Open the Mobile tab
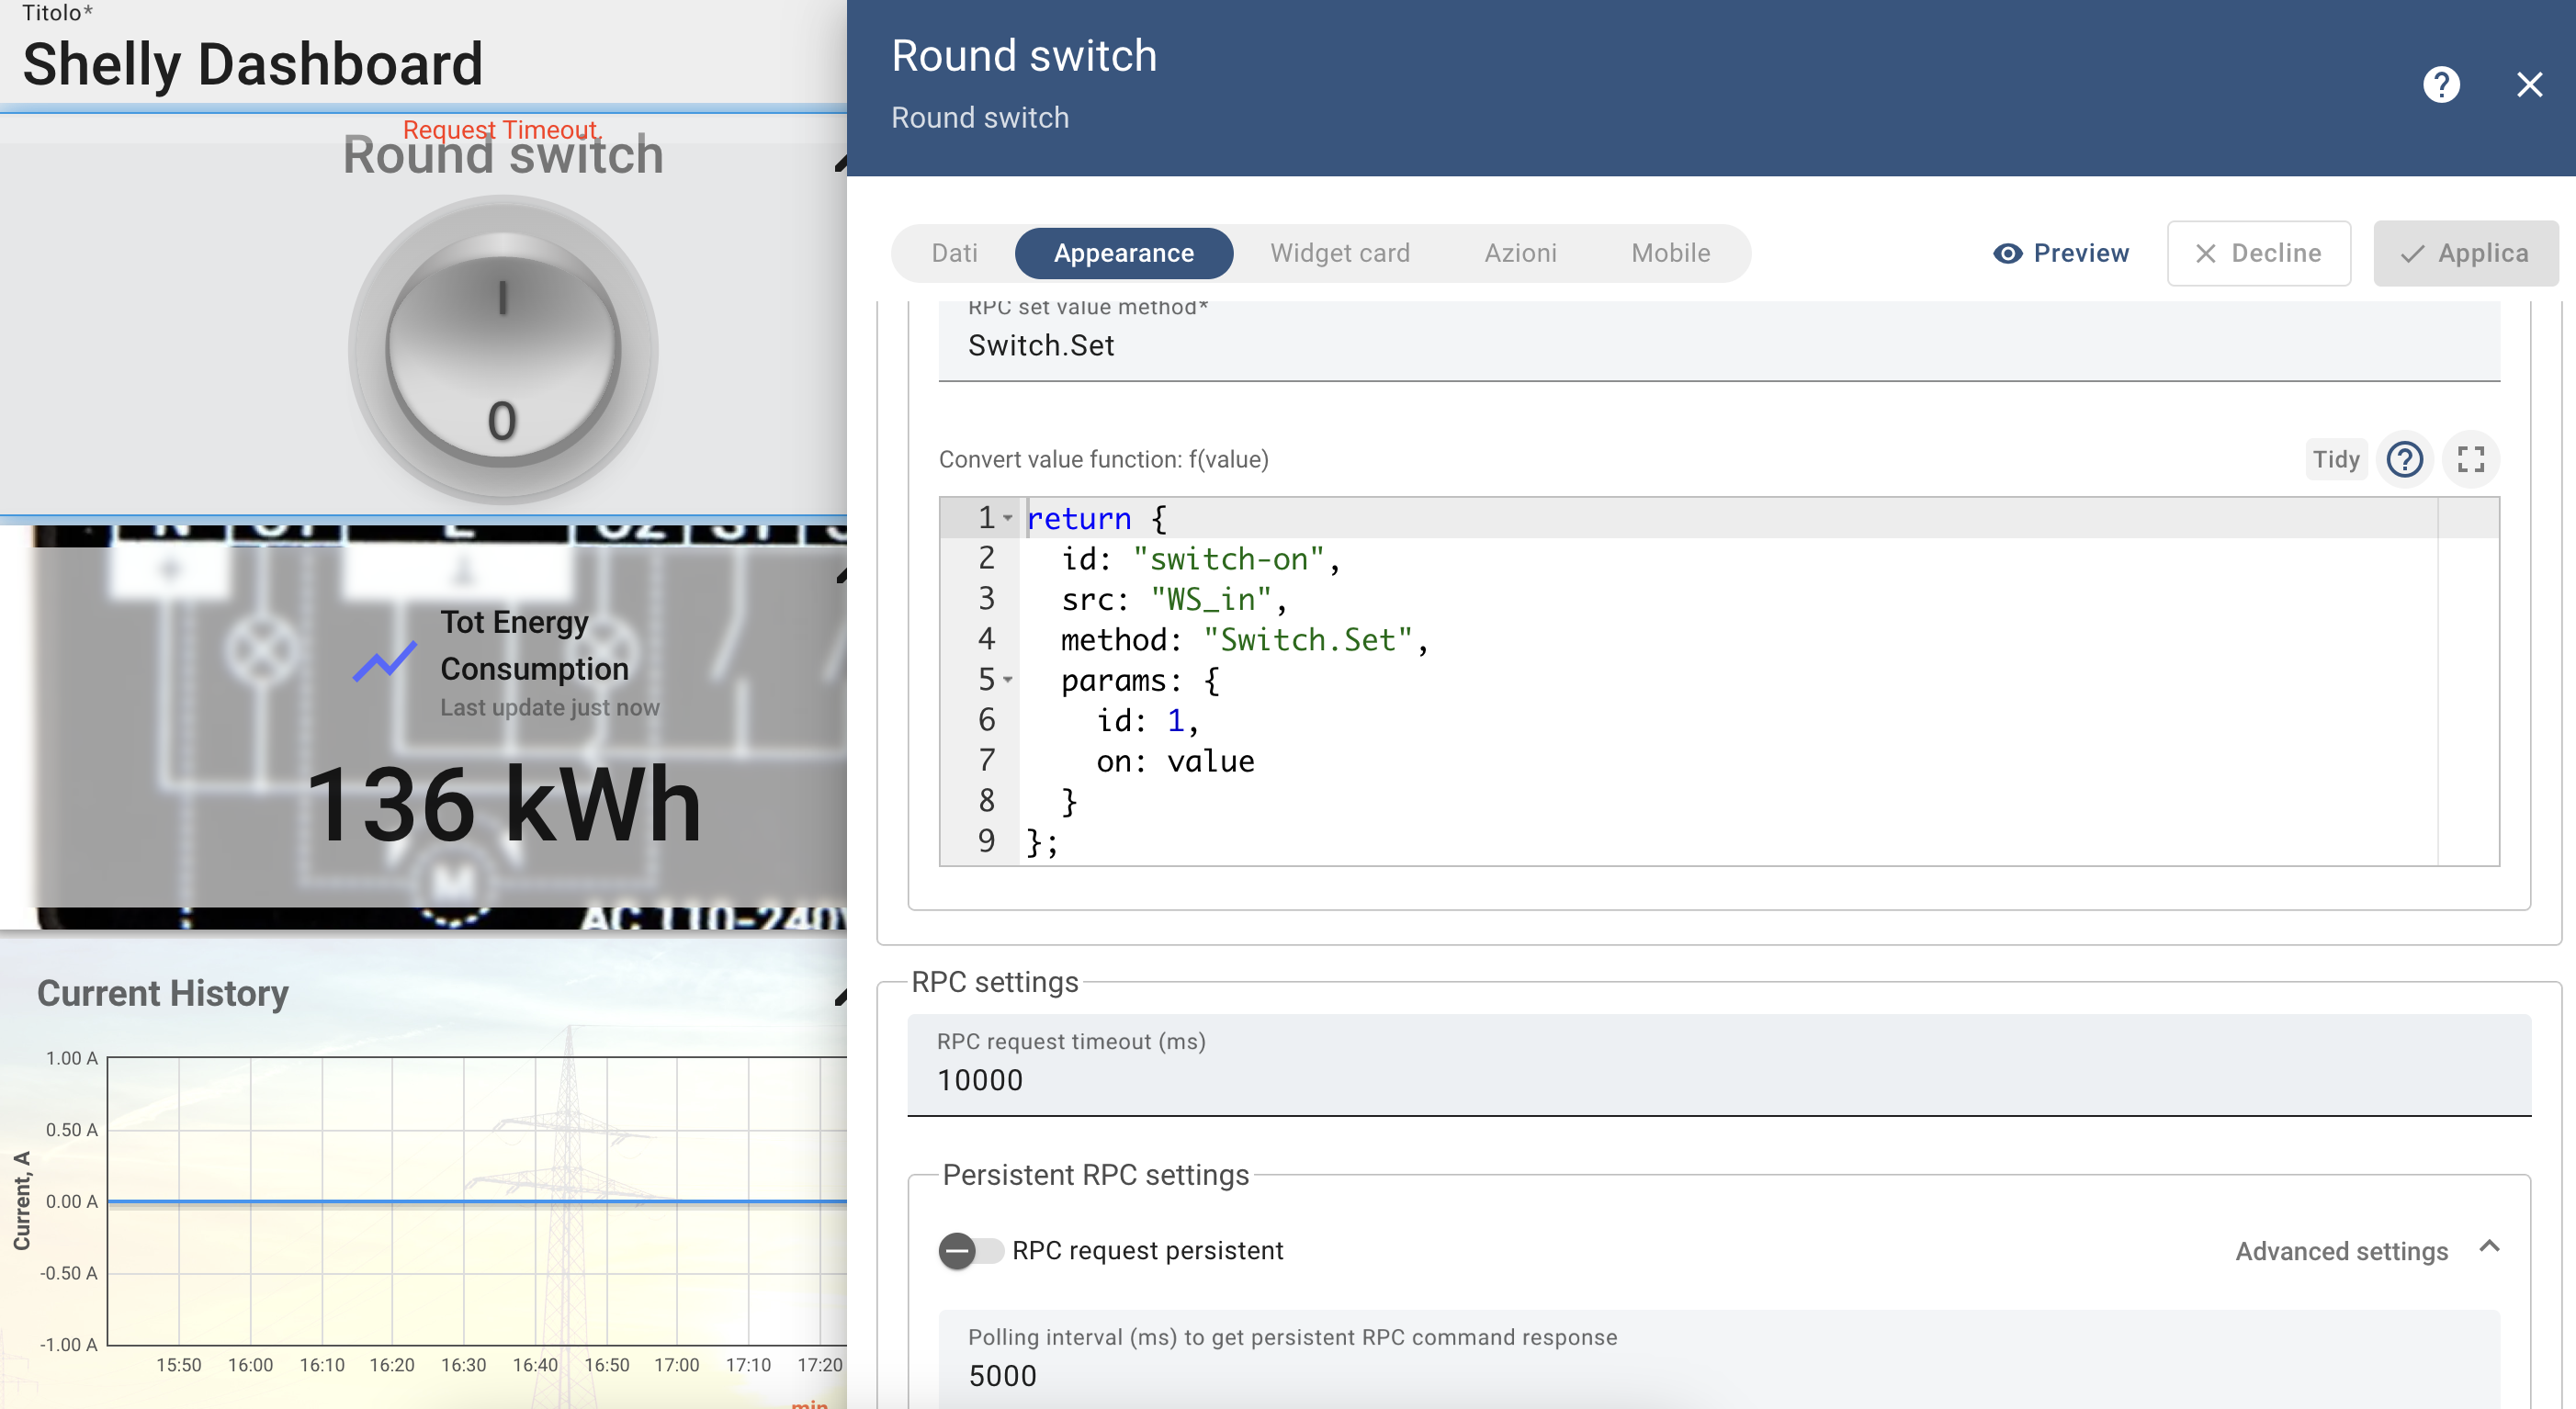 [1670, 253]
